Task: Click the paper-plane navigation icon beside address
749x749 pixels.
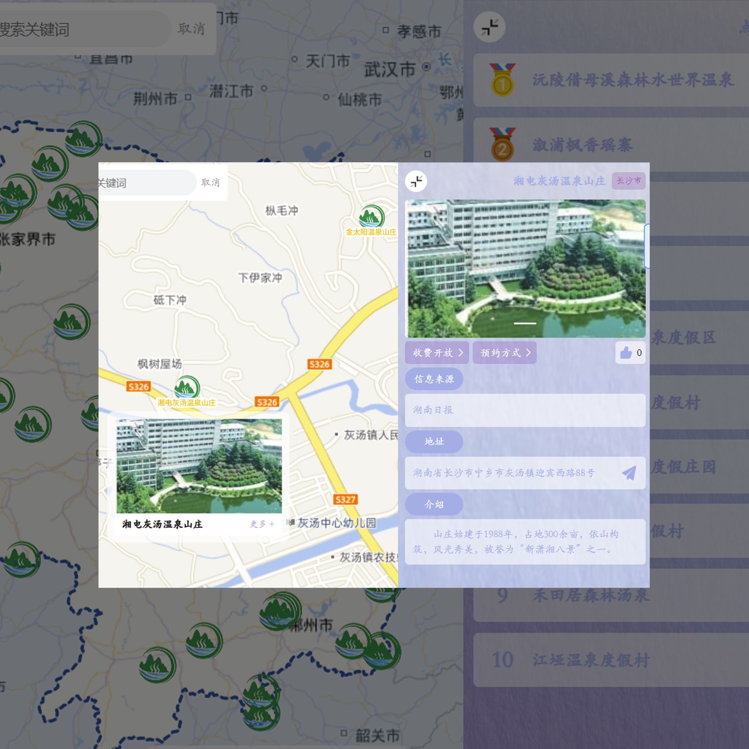Action: (x=629, y=473)
